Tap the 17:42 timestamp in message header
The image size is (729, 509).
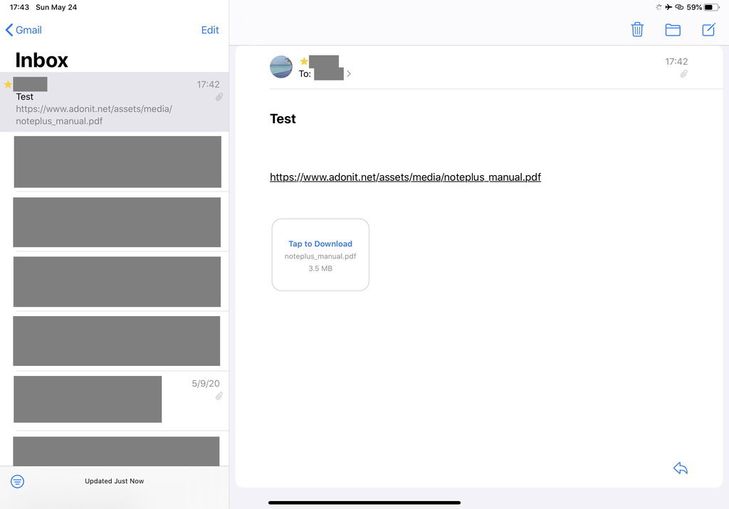coord(676,61)
